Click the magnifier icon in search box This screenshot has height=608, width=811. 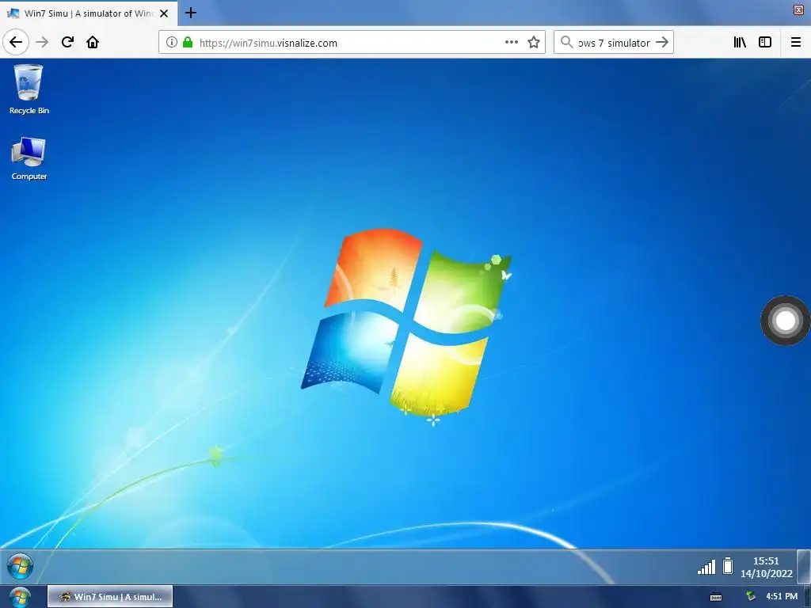[567, 43]
